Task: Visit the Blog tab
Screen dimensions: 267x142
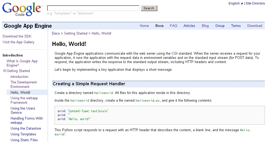Action: pos(205,26)
